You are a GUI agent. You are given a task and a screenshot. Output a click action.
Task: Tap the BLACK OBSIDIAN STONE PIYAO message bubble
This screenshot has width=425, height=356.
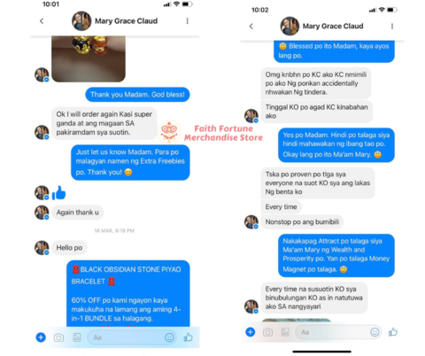pos(128,293)
